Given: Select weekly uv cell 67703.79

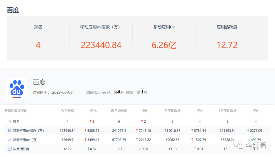Looking at the screenshot, I should [119, 140].
